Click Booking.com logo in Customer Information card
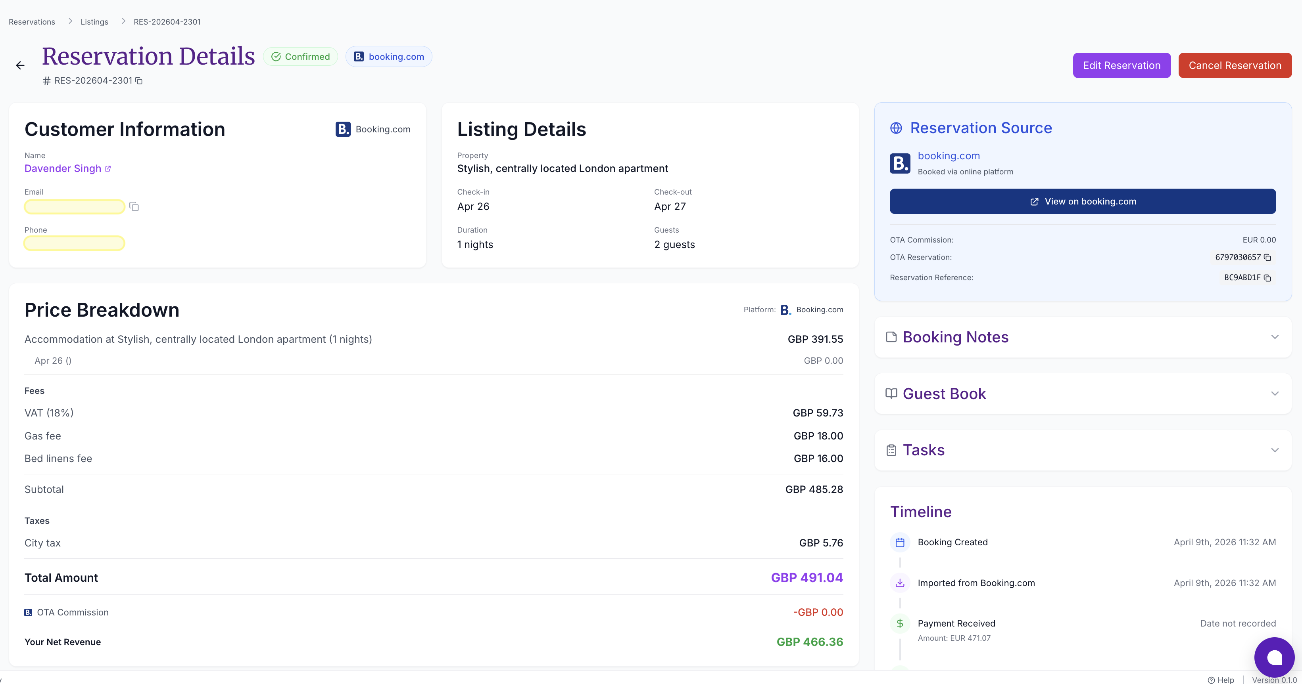This screenshot has width=1302, height=684. (343, 129)
